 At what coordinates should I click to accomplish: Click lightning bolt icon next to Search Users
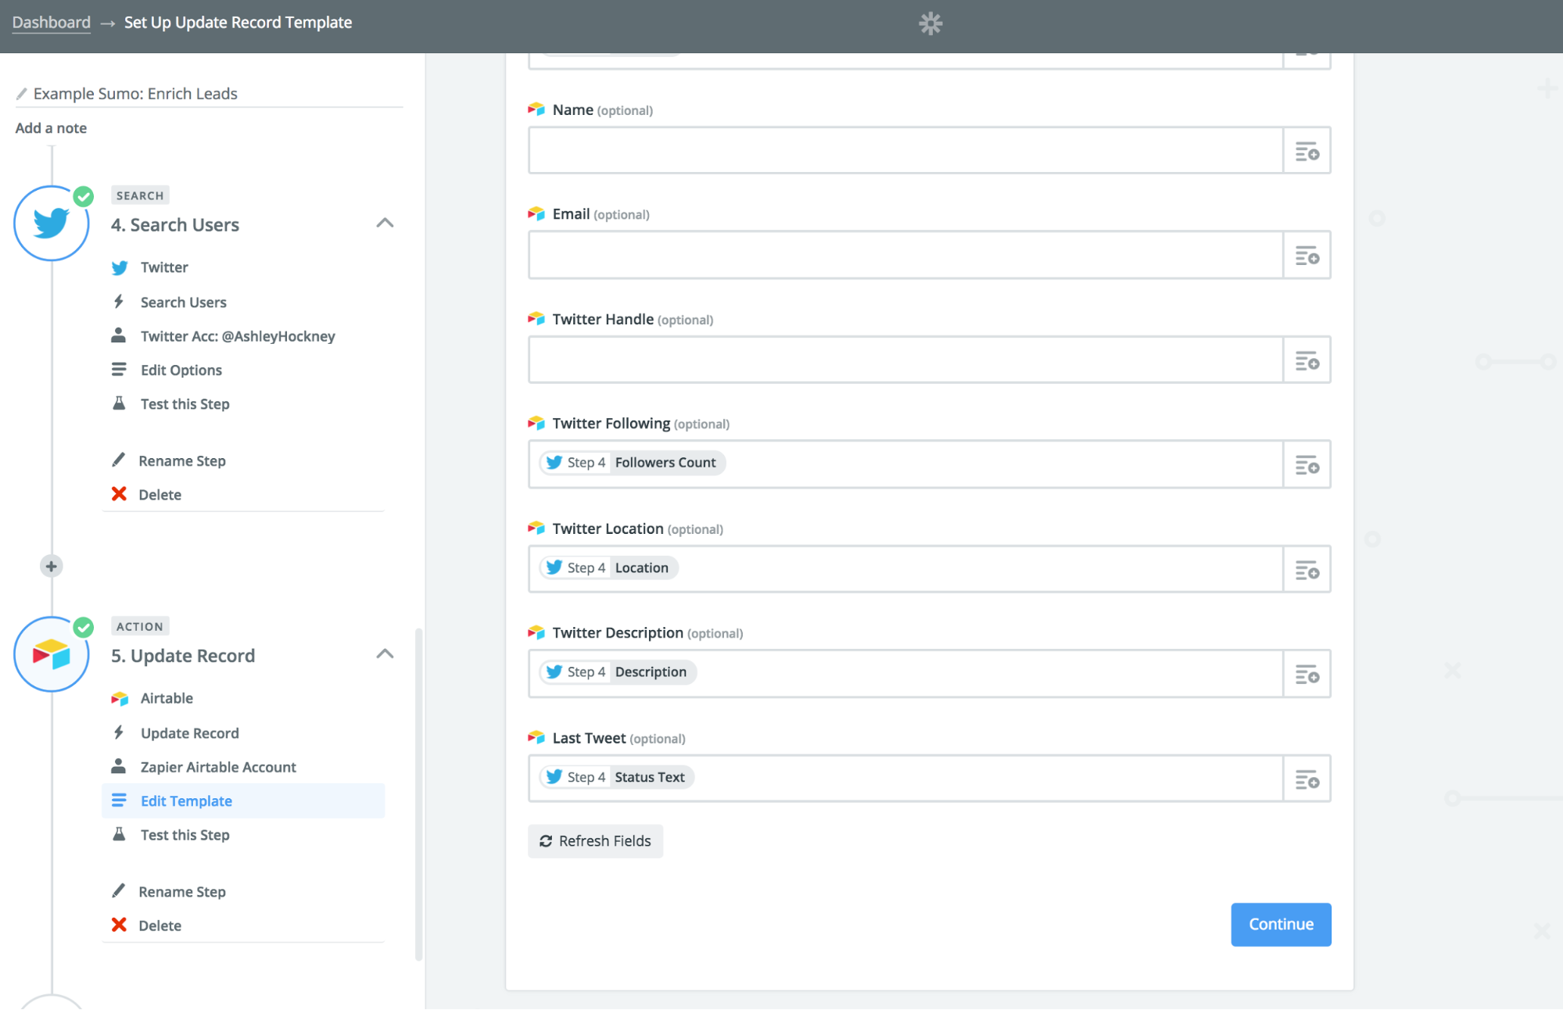pyautogui.click(x=119, y=302)
